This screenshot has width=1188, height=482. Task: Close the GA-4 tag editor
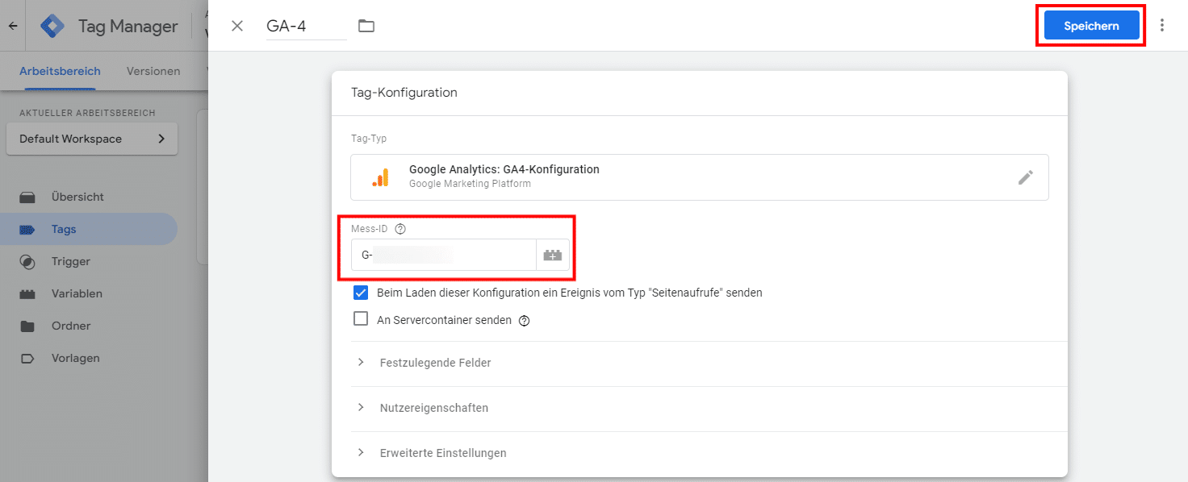coord(237,26)
